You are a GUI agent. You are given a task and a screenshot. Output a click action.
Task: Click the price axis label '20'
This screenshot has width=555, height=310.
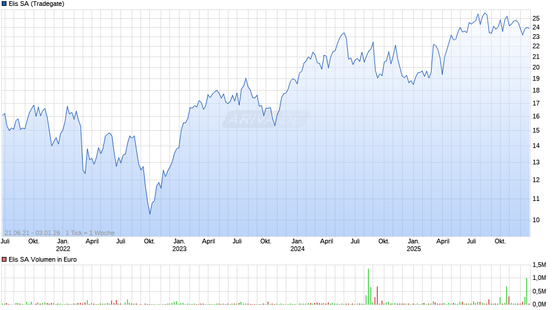(536, 67)
